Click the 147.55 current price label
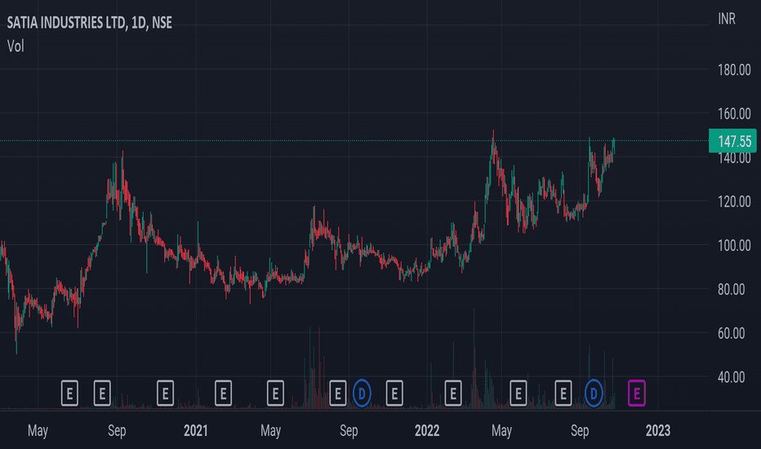Image resolution: width=761 pixels, height=449 pixels. pyautogui.click(x=732, y=141)
